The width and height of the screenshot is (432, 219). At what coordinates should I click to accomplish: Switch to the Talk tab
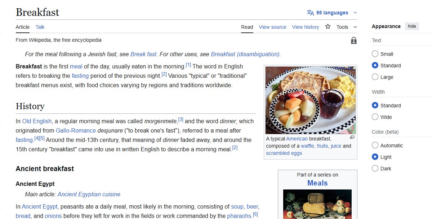click(40, 27)
